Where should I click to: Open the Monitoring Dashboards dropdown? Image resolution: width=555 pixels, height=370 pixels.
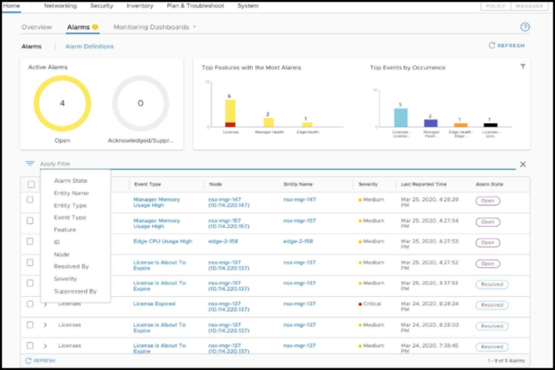[x=155, y=27]
